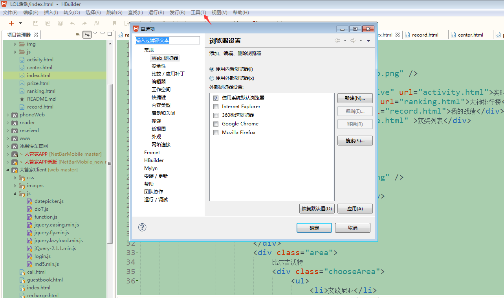This screenshot has height=298, width=504.
Task: Click the Undo arrow toolbar icon
Action: [x=72, y=23]
